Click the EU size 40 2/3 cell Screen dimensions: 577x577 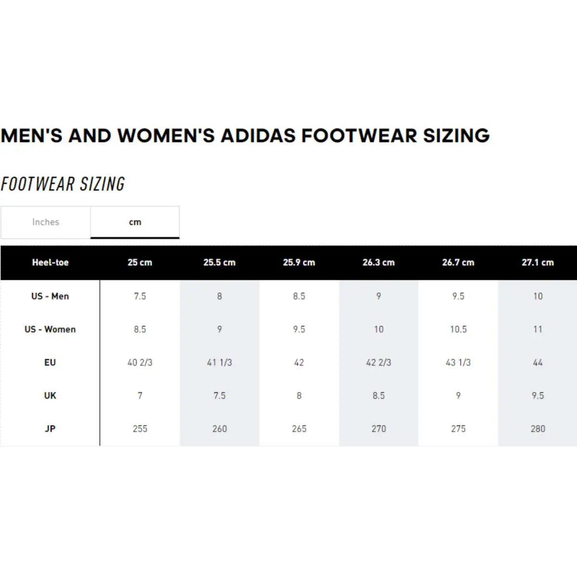click(140, 363)
